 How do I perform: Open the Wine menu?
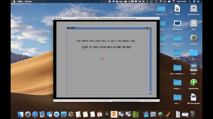coord(20,1)
